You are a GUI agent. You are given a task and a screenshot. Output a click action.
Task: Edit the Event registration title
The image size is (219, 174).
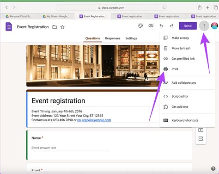point(58,101)
